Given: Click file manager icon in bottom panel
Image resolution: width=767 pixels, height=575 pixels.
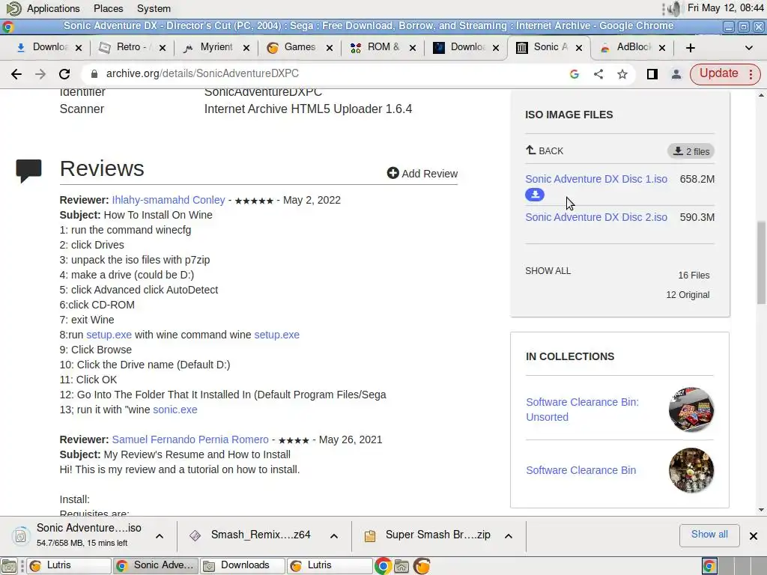Looking at the screenshot, I should point(401,566).
